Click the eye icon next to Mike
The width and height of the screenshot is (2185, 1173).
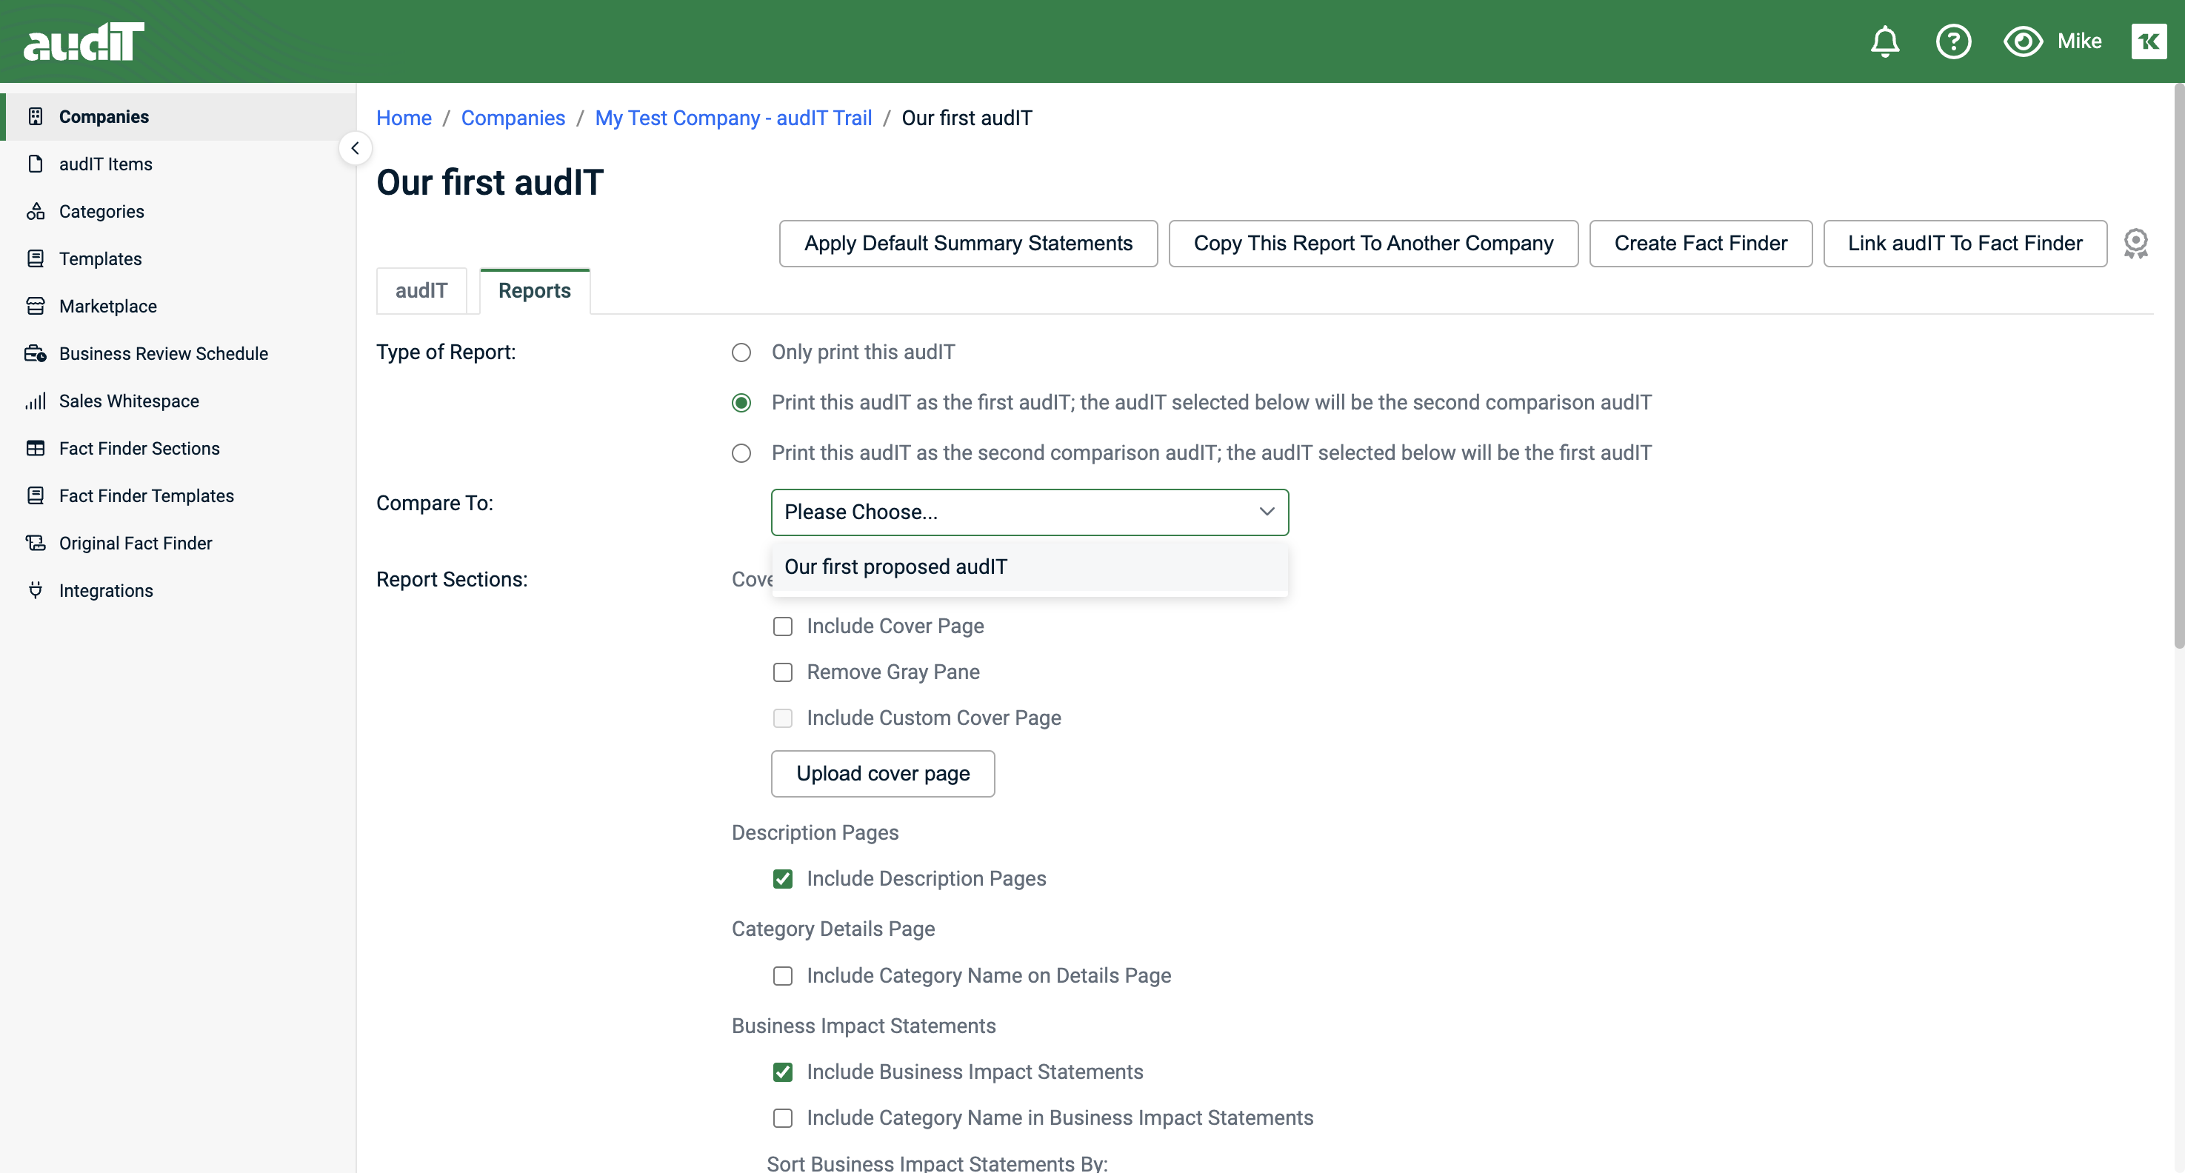pos(2023,41)
